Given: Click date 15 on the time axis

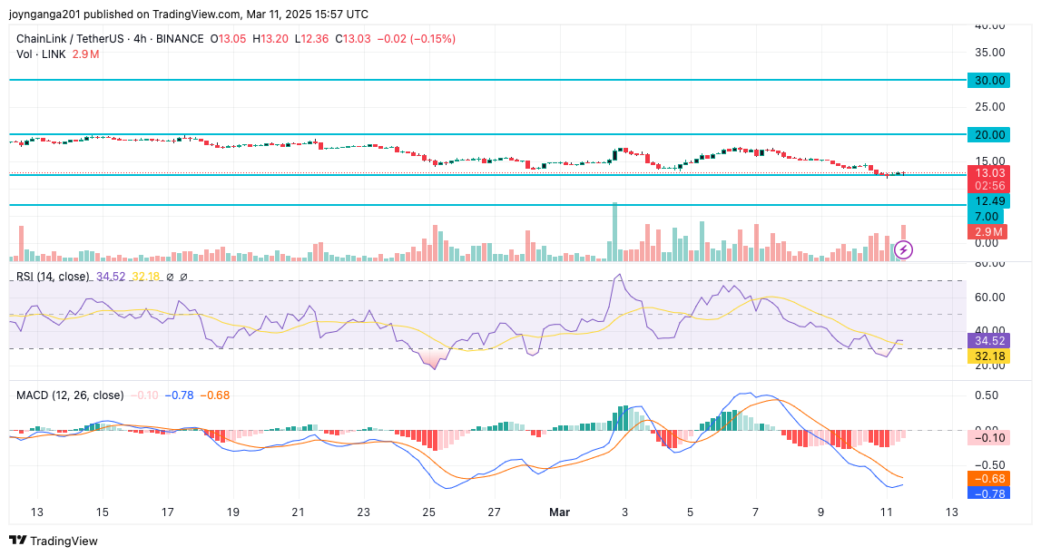Looking at the screenshot, I should [103, 512].
